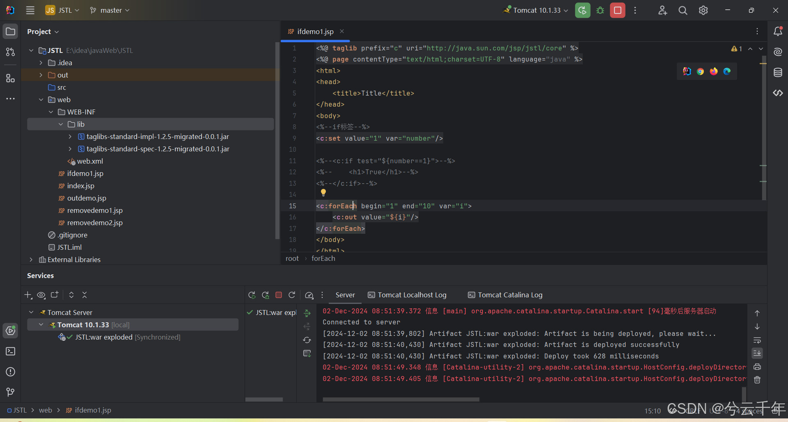
Task: Select forEach in the breadcrumb bar
Action: pyautogui.click(x=323, y=258)
